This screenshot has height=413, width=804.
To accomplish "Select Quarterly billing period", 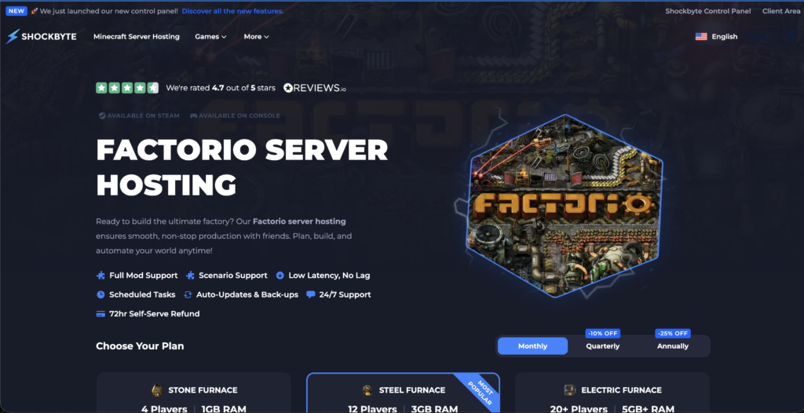I will tap(603, 346).
